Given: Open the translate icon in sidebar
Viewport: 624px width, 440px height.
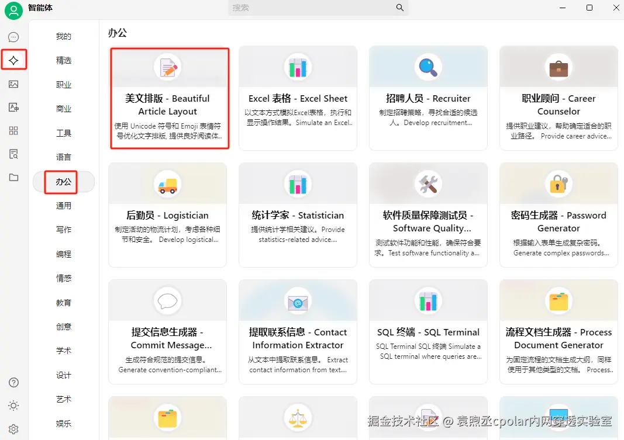Looking at the screenshot, I should (x=13, y=108).
